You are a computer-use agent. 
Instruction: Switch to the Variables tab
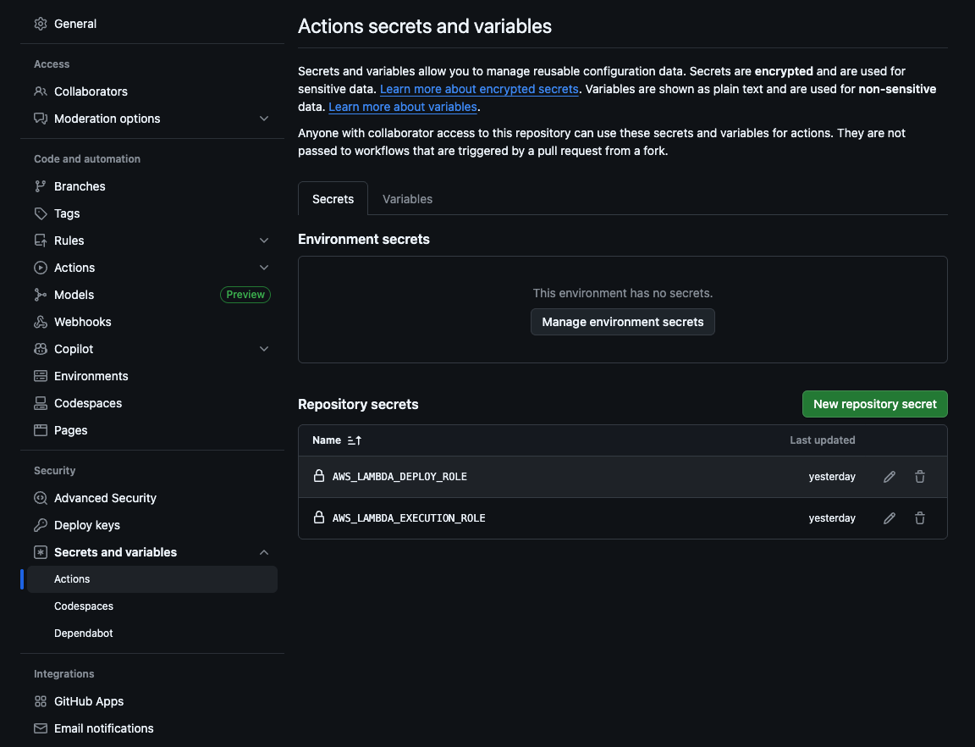(407, 198)
